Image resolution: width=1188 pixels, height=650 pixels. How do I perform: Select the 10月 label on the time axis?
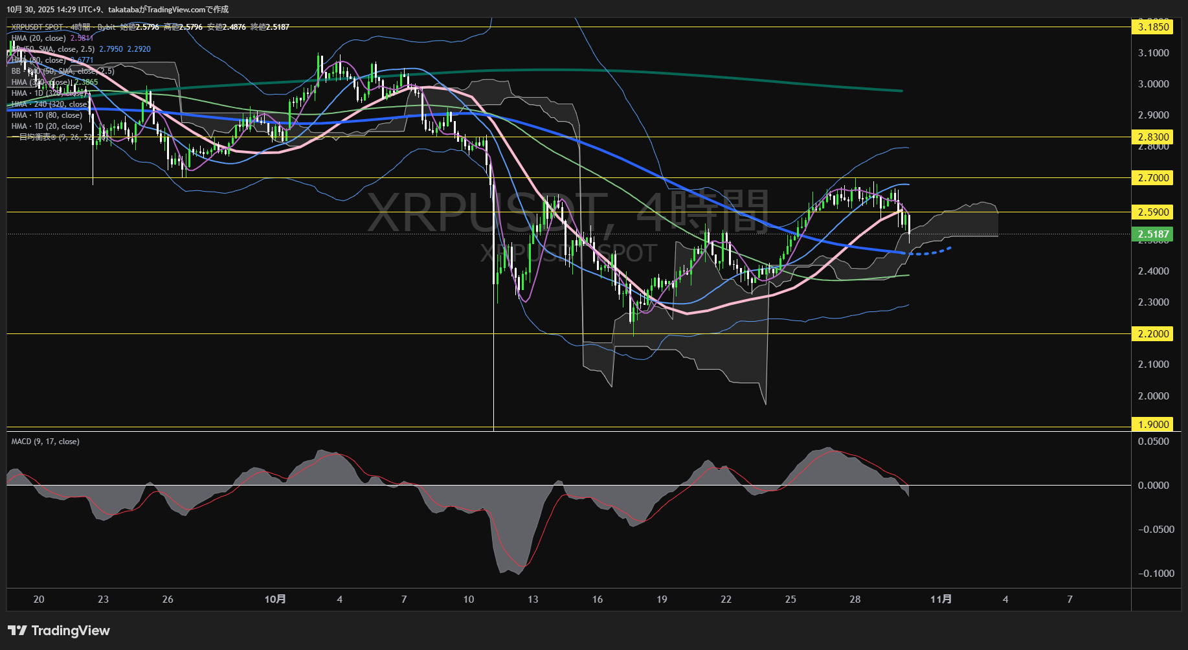[276, 600]
